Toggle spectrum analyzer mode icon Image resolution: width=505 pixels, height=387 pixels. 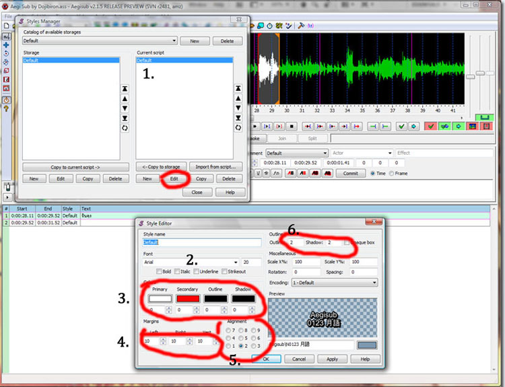click(x=473, y=127)
